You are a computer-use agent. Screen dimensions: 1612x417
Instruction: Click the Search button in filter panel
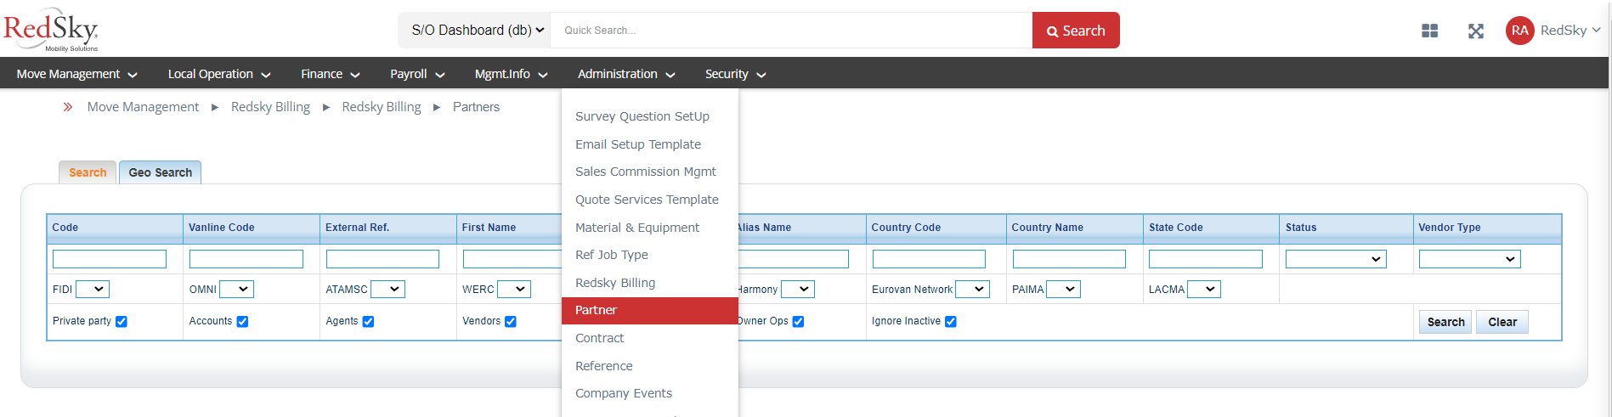[x=1445, y=322]
